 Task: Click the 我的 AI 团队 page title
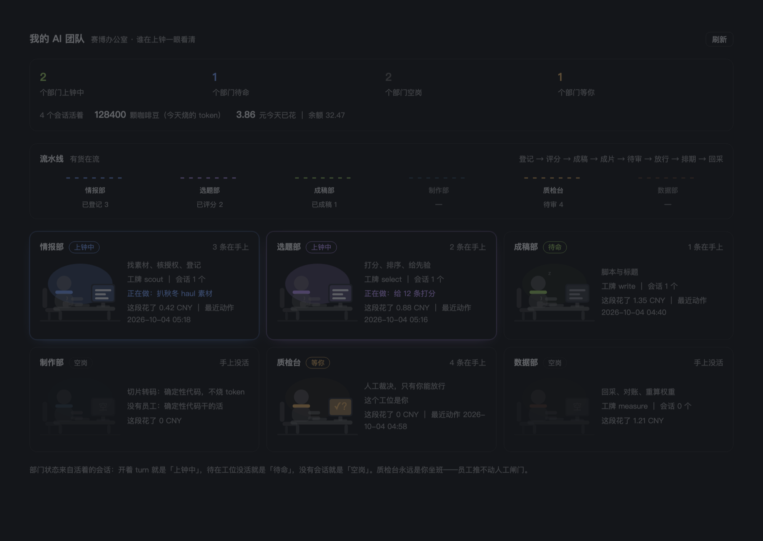tap(57, 39)
